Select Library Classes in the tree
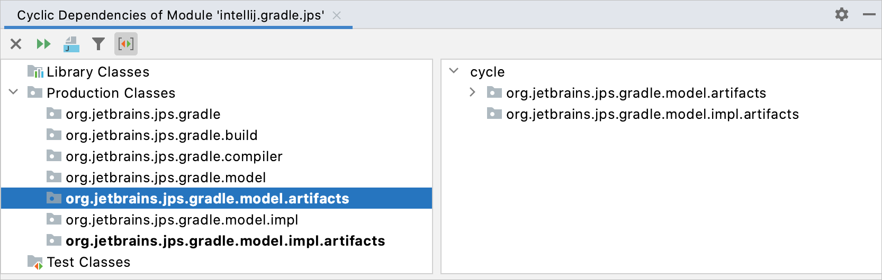 click(98, 72)
